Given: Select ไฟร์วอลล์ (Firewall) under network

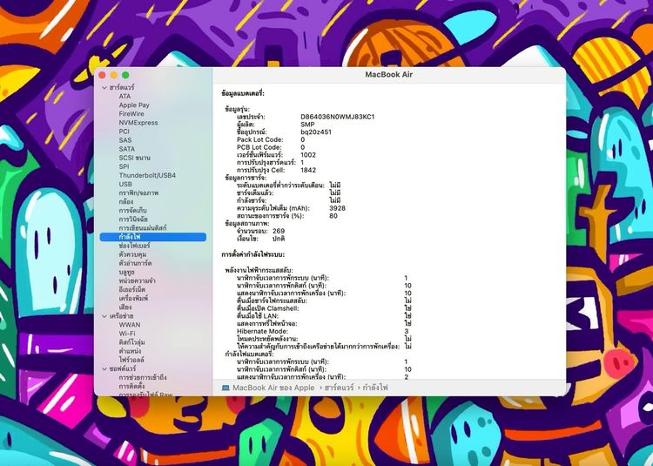Looking at the screenshot, I should 131,359.
